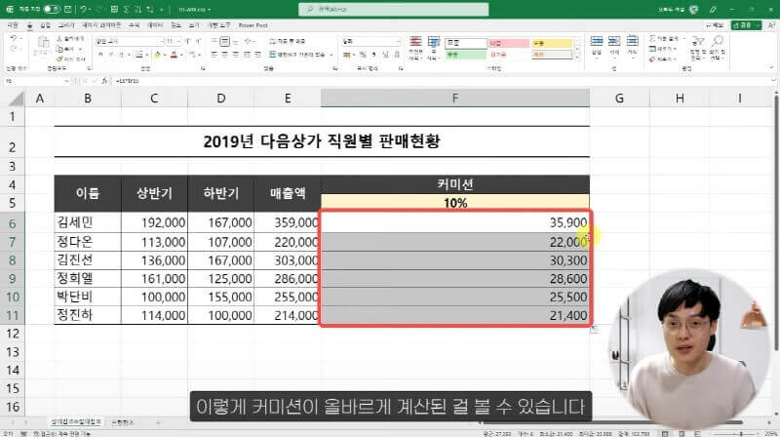This screenshot has width=780, height=437.
Task: Click the Cut scissors button
Action: click(x=70, y=38)
